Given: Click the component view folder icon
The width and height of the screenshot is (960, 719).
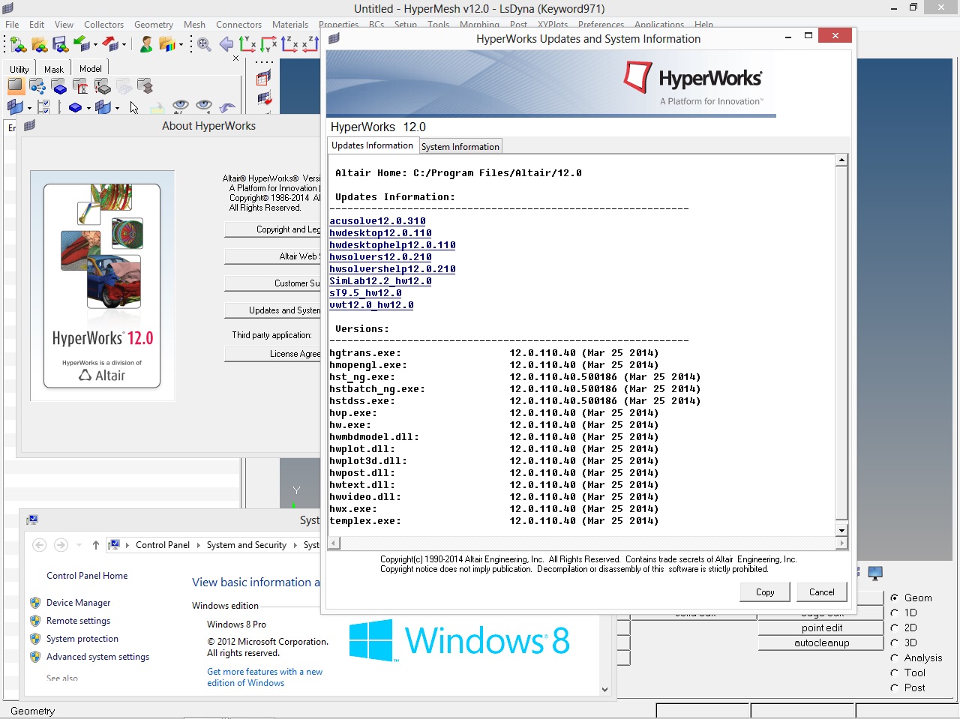Looking at the screenshot, I should (59, 86).
